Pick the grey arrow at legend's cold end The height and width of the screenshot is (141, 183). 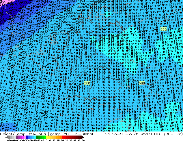coord(7,137)
